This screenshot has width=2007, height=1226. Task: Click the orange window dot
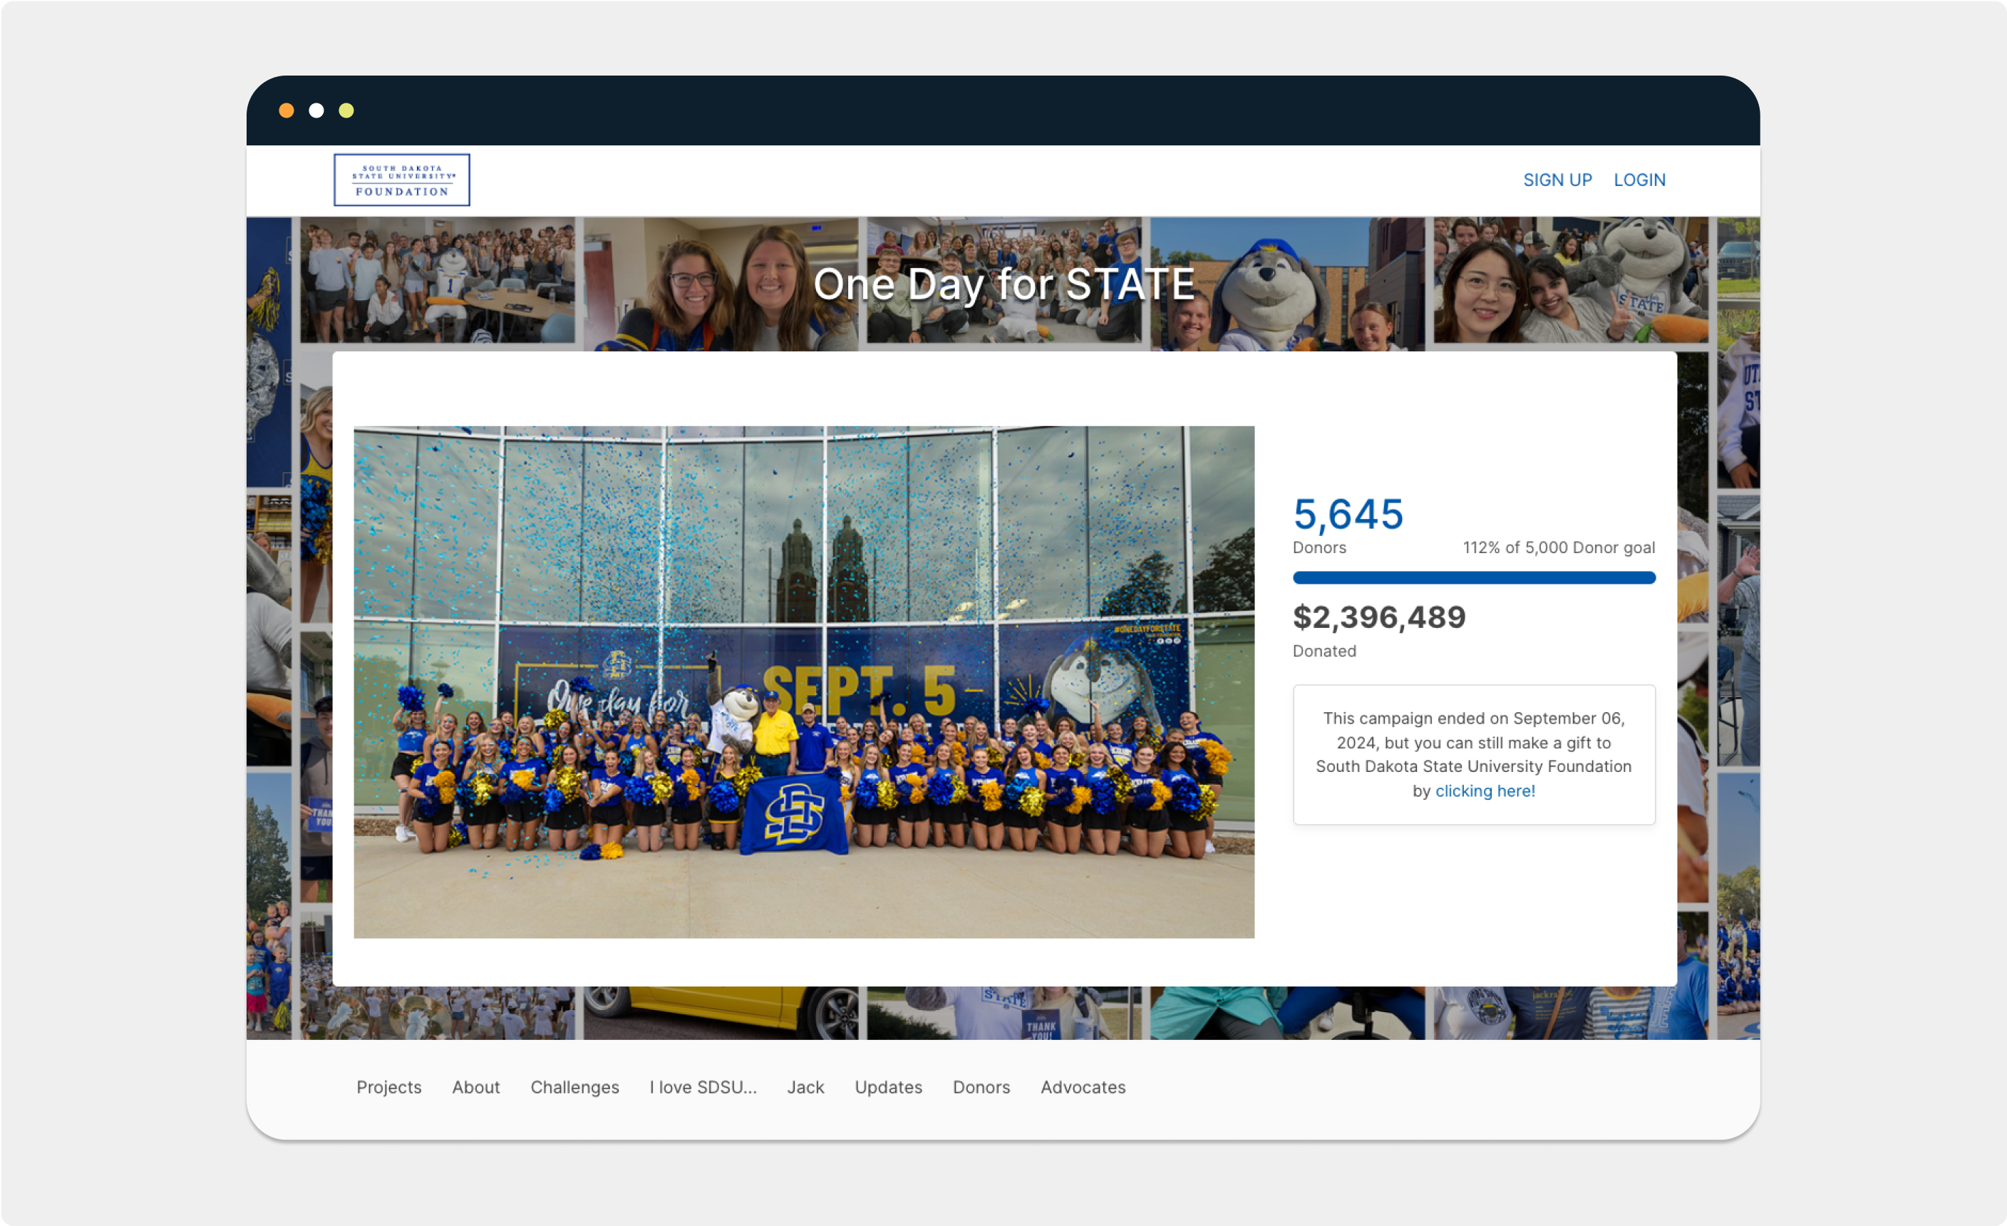[287, 110]
